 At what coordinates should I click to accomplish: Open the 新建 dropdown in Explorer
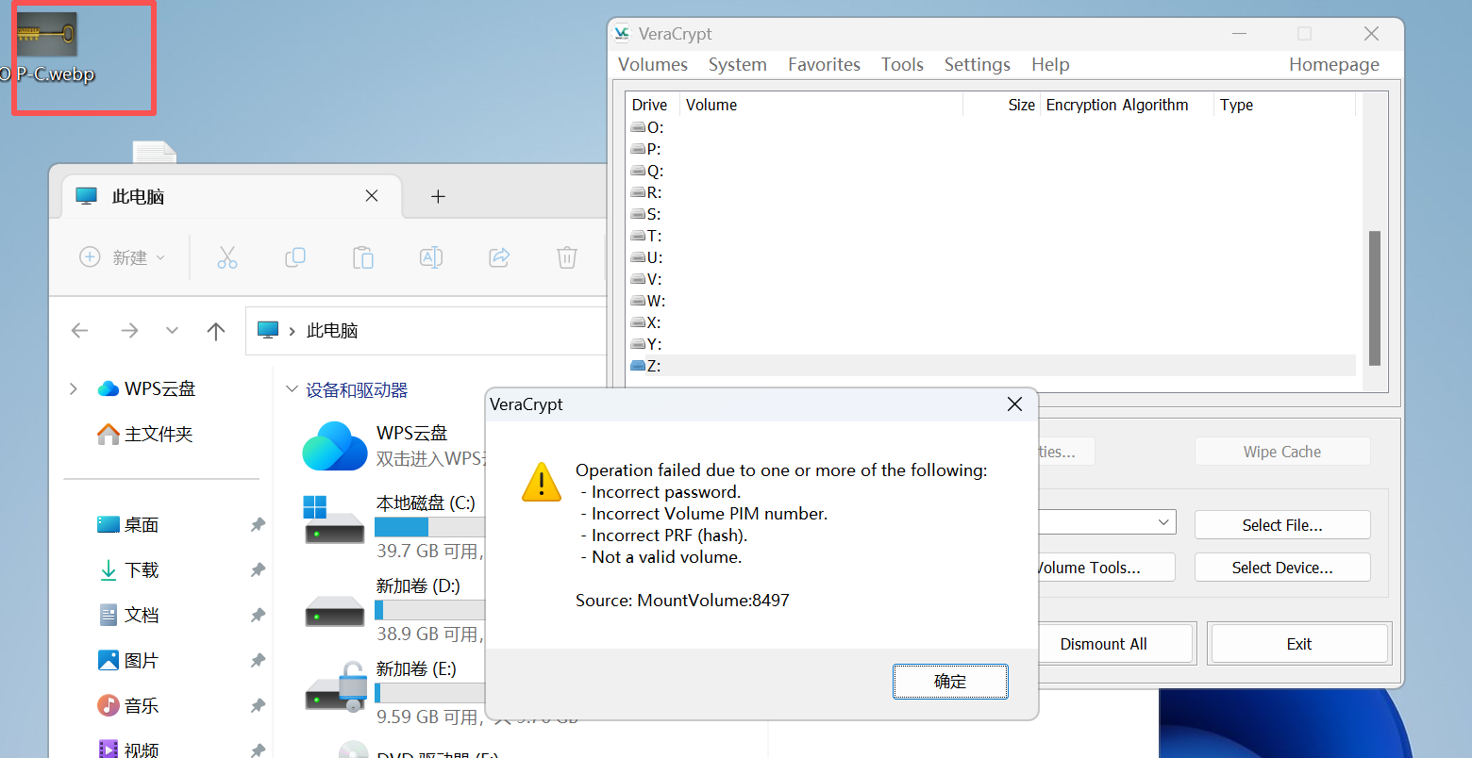[x=123, y=257]
